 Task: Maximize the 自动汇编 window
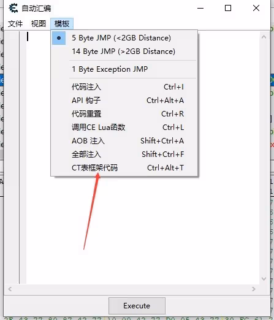click(x=228, y=8)
